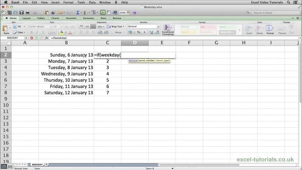302x170 pixels.
Task: Click the Show toolbox icon
Action: coord(109,13)
